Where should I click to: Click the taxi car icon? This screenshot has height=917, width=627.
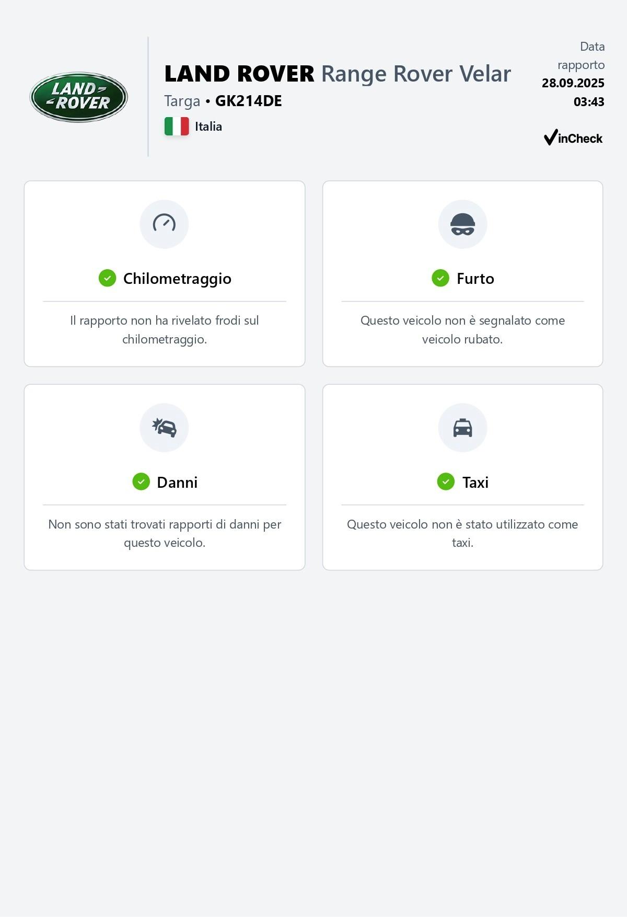462,428
